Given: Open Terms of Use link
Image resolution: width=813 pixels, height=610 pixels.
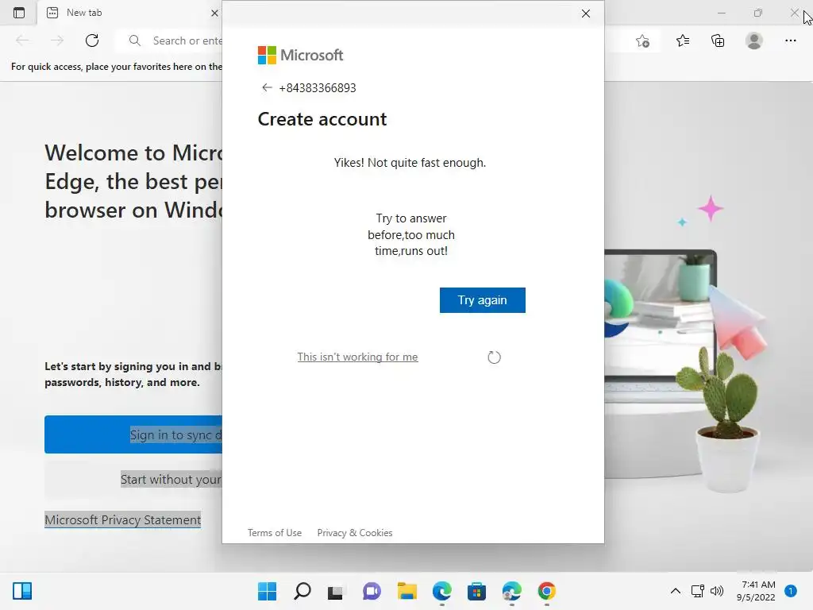Looking at the screenshot, I should 274,533.
